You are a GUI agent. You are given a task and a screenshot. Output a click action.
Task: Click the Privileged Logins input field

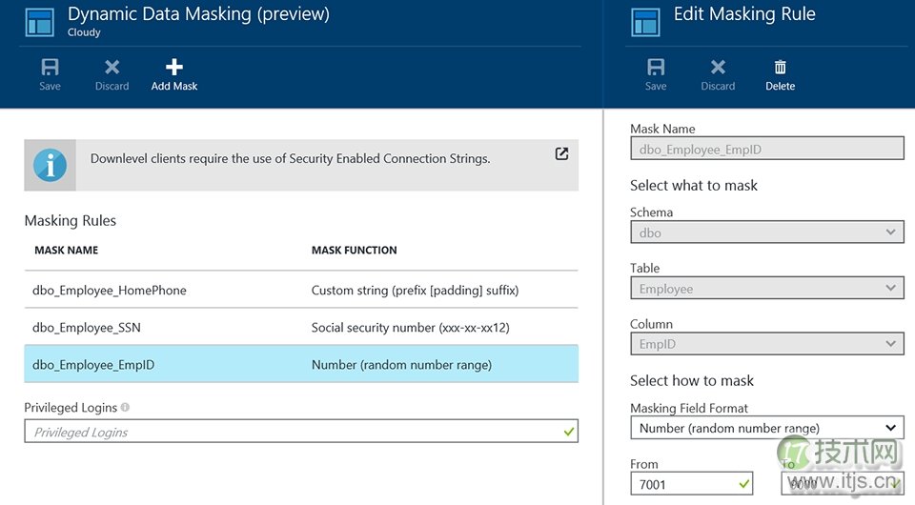[x=301, y=431]
